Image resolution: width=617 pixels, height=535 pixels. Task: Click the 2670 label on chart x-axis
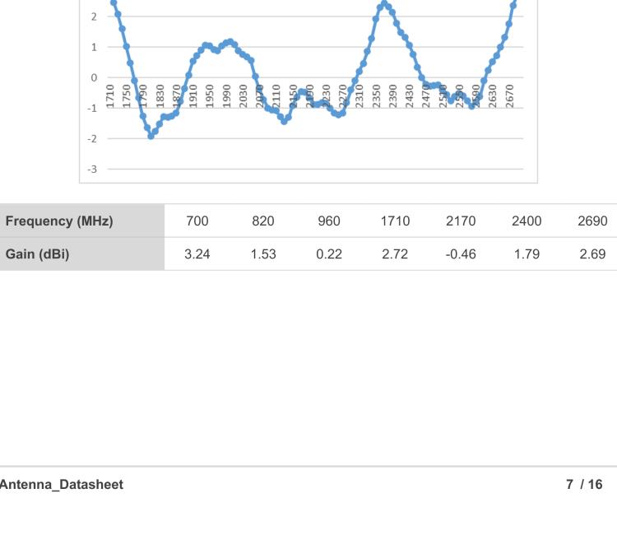tap(509, 95)
